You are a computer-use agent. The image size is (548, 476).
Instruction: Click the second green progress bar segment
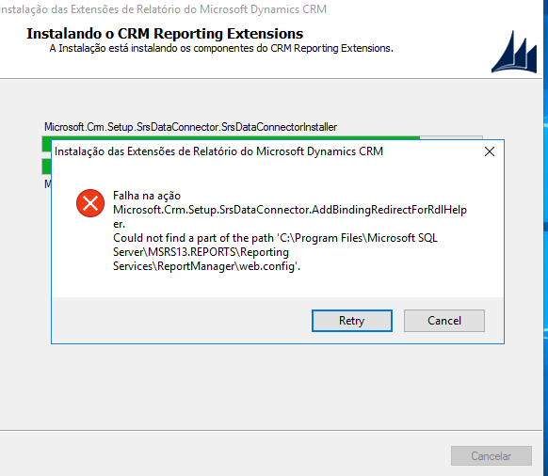click(x=46, y=167)
